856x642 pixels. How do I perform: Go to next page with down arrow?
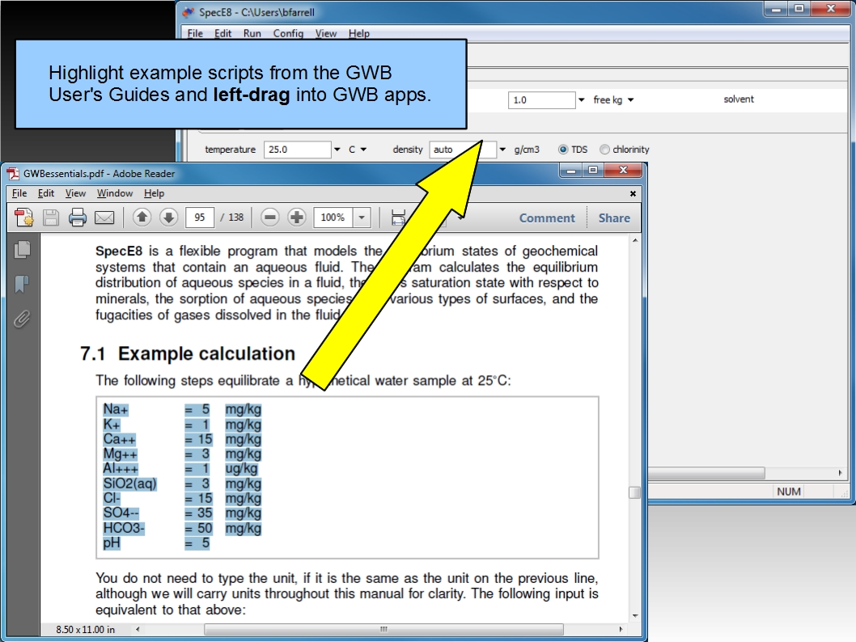[168, 217]
